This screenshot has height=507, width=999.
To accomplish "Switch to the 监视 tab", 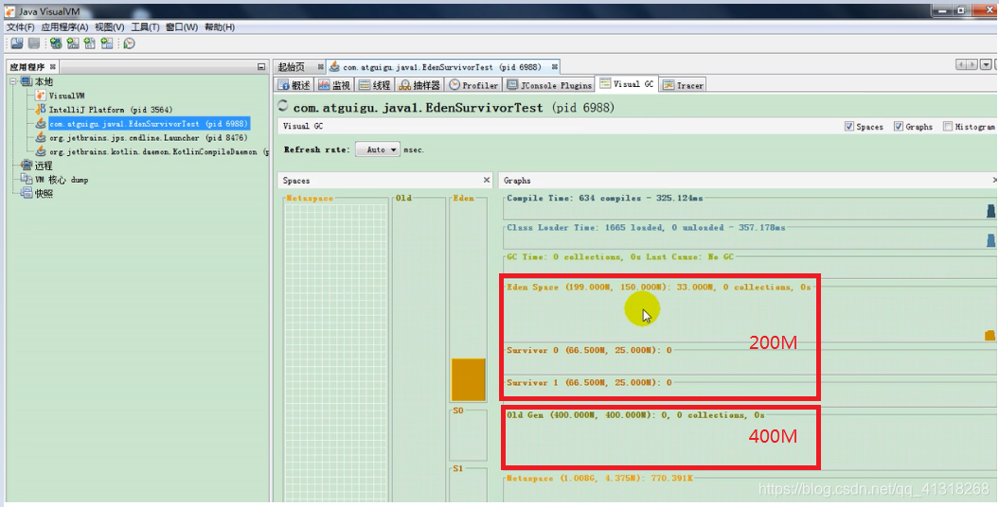I will click(x=335, y=85).
